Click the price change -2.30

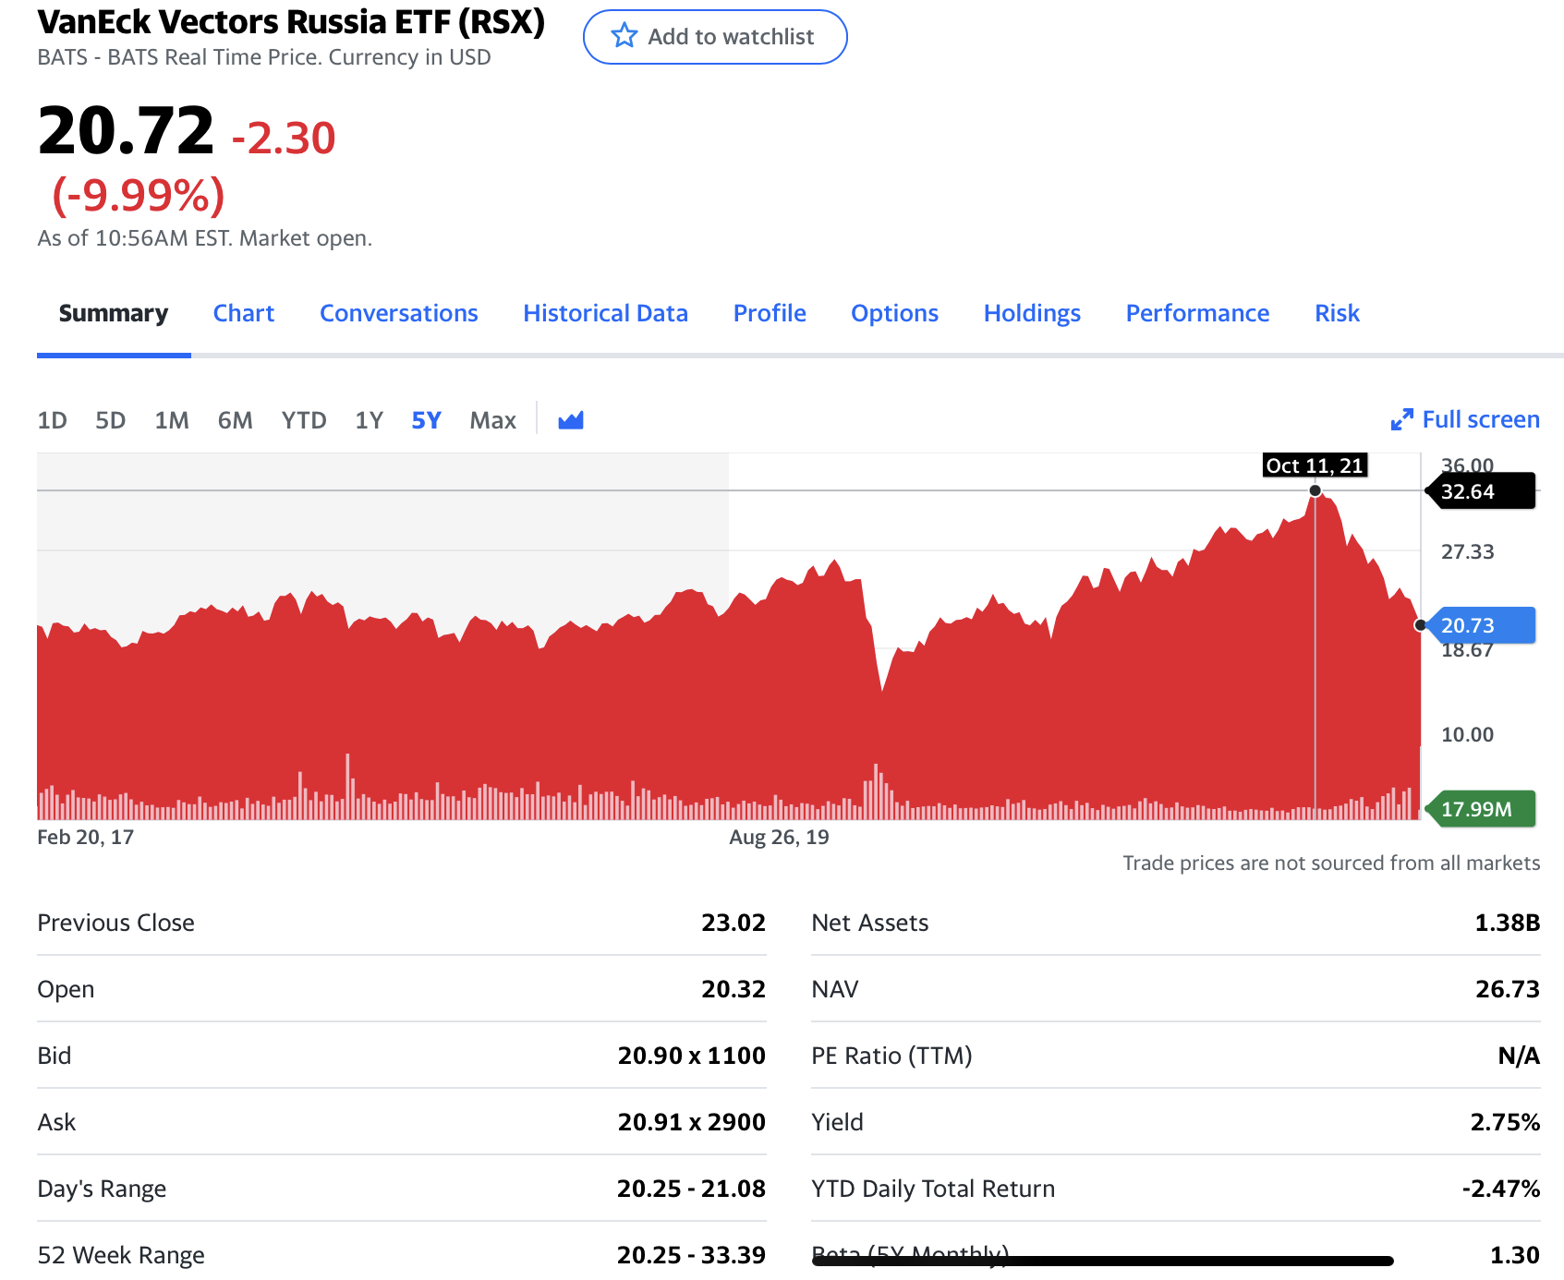(x=284, y=139)
